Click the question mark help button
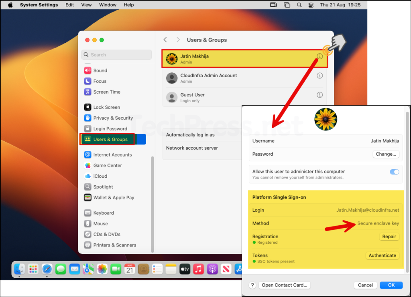 [x=252, y=285]
